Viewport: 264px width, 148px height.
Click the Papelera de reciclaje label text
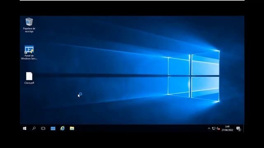pos(29,30)
